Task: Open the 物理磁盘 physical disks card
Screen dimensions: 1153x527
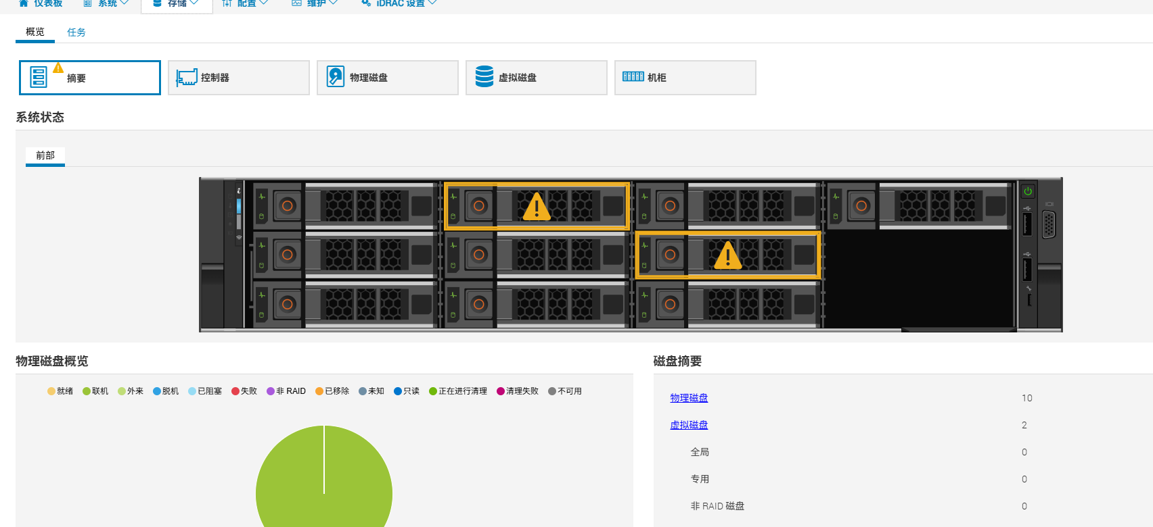Action: (x=388, y=78)
